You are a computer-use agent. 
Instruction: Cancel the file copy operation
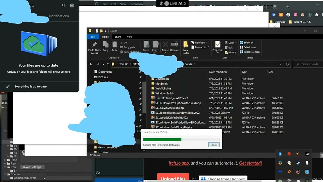click(214, 145)
